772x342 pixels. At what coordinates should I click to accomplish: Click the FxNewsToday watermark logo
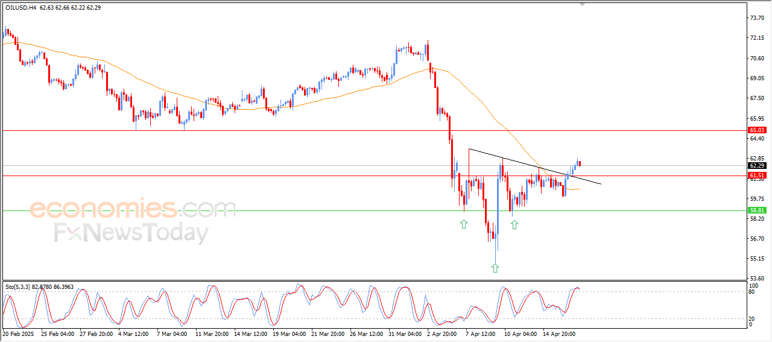click(x=131, y=233)
